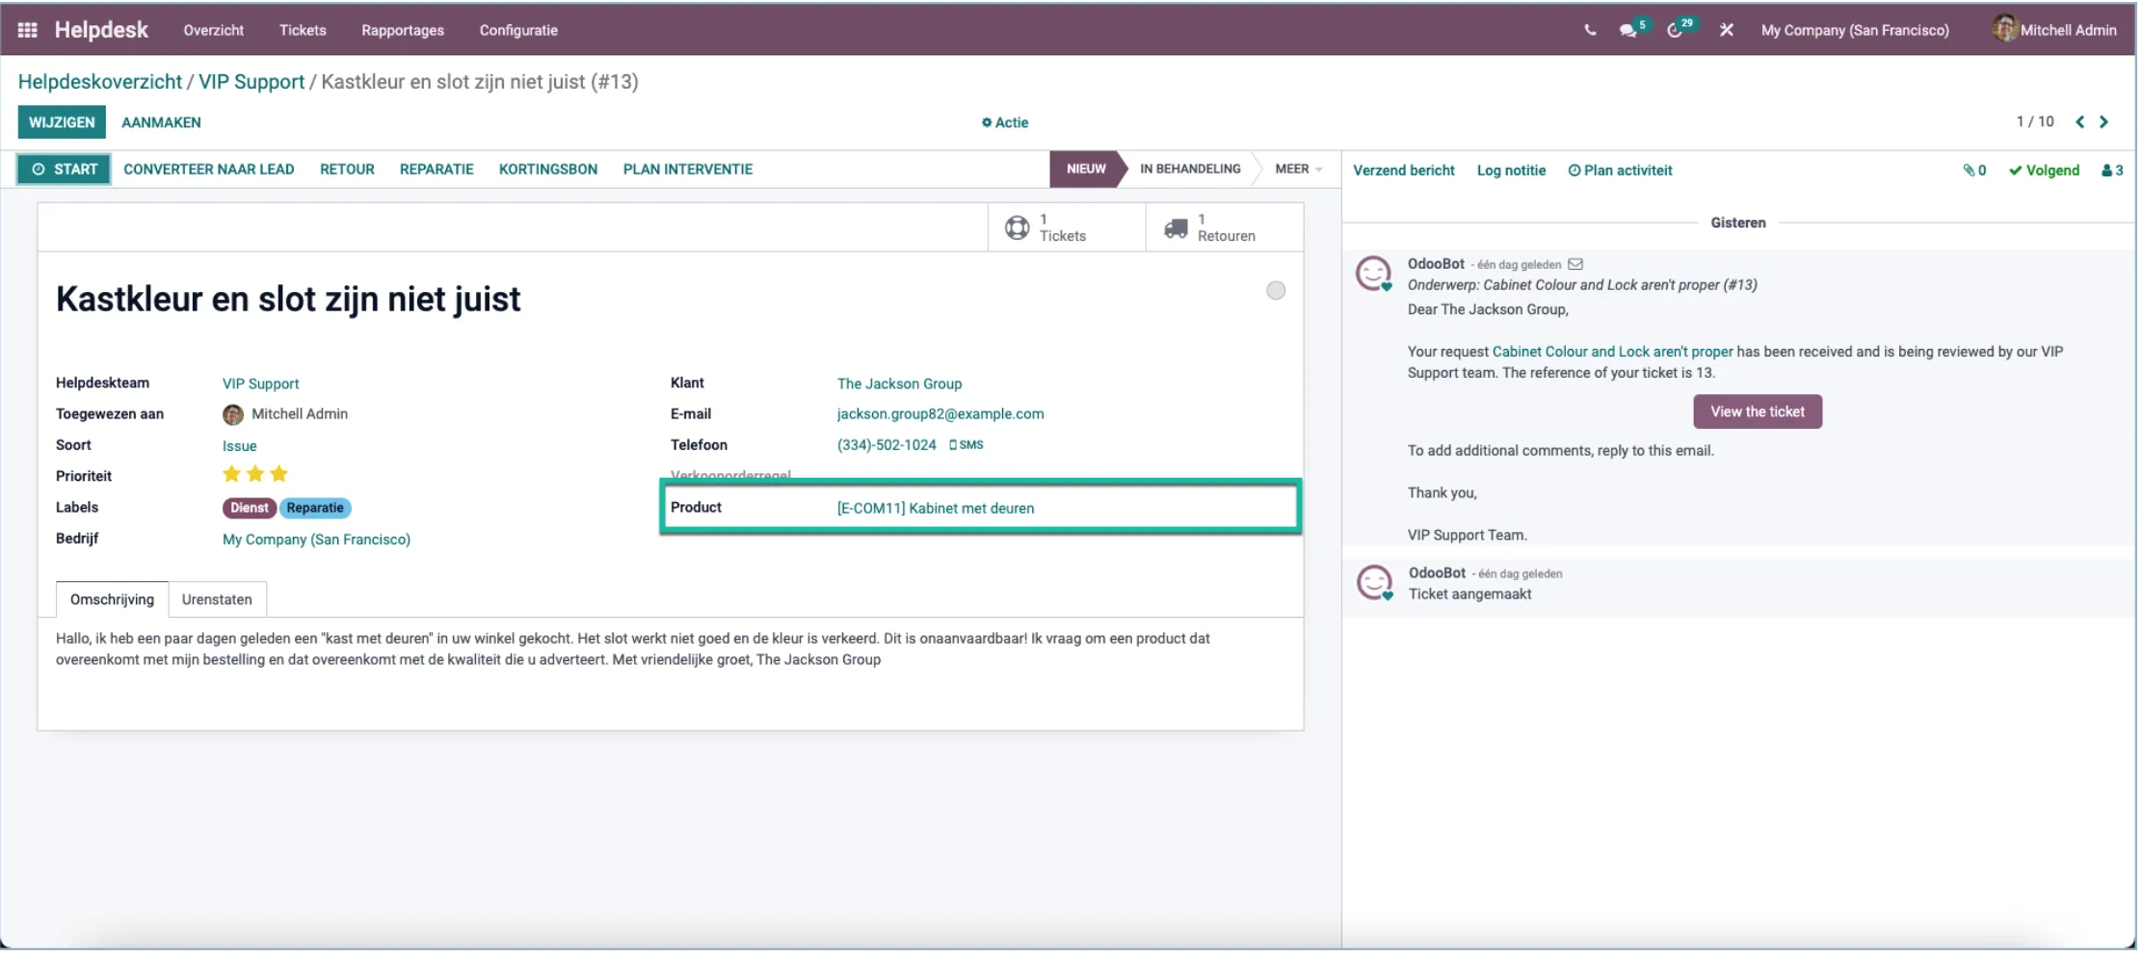
Task: Open the apps menu grid icon
Action: tap(27, 29)
